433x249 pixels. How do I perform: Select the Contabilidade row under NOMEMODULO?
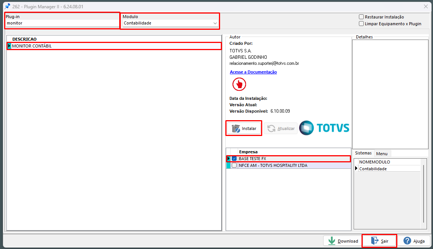[389, 169]
